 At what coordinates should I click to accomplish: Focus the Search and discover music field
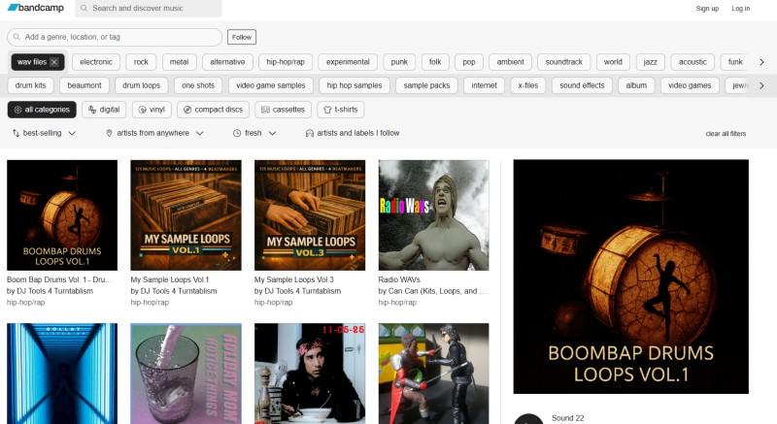click(x=149, y=9)
